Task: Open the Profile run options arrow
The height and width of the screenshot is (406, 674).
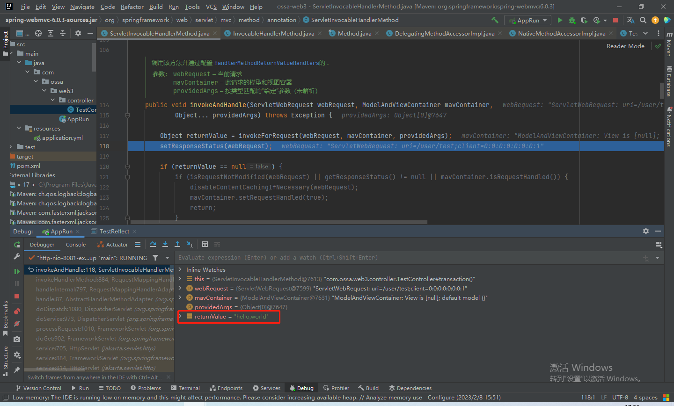Action: click(x=605, y=21)
